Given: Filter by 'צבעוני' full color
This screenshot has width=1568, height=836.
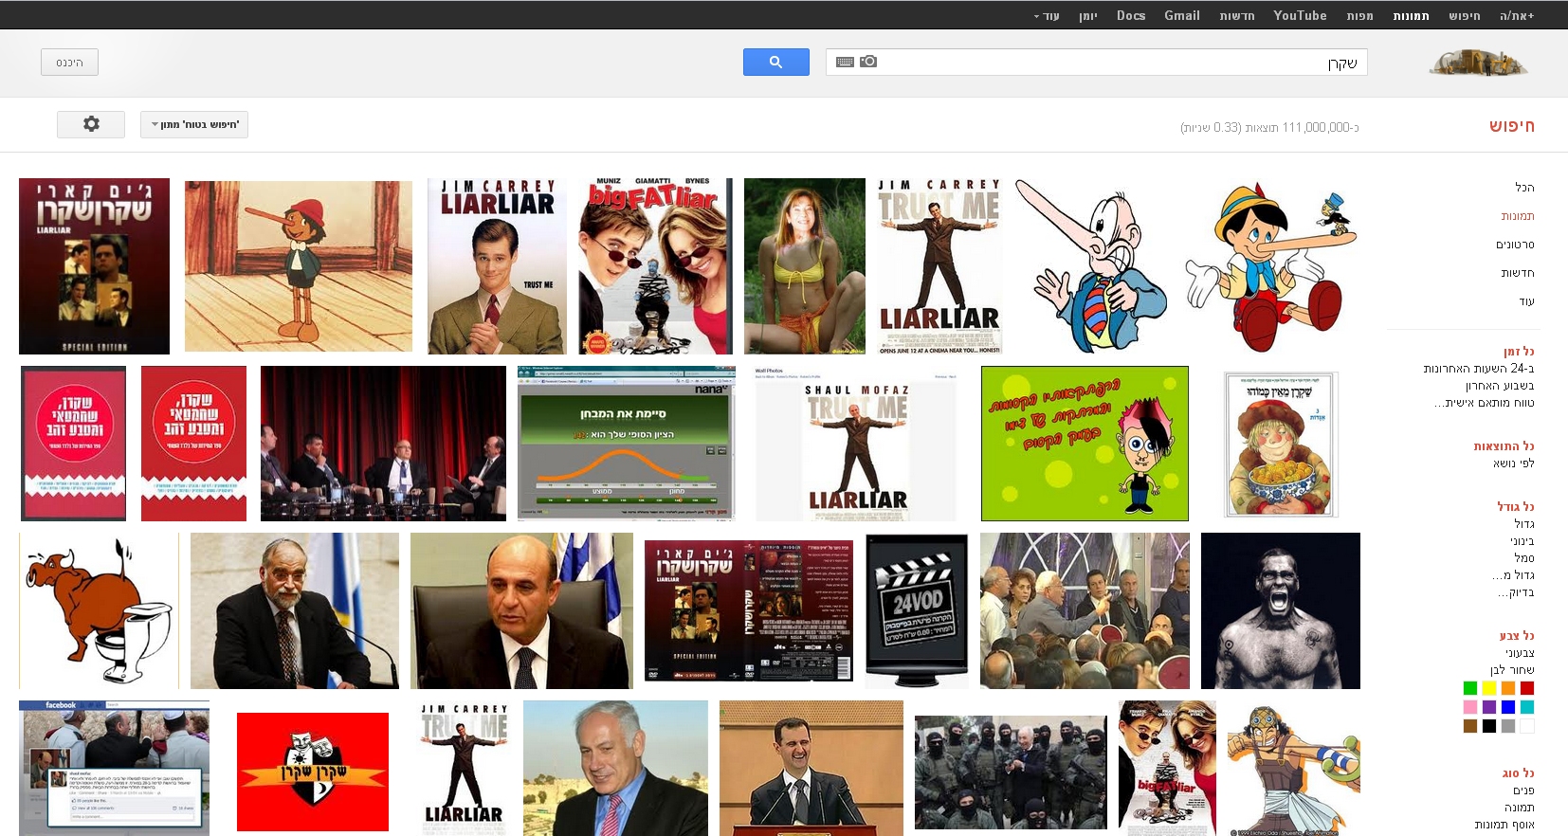Looking at the screenshot, I should [x=1520, y=653].
